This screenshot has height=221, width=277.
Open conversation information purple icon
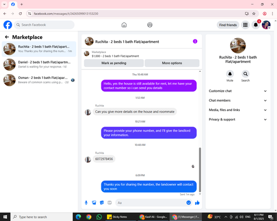click(195, 41)
